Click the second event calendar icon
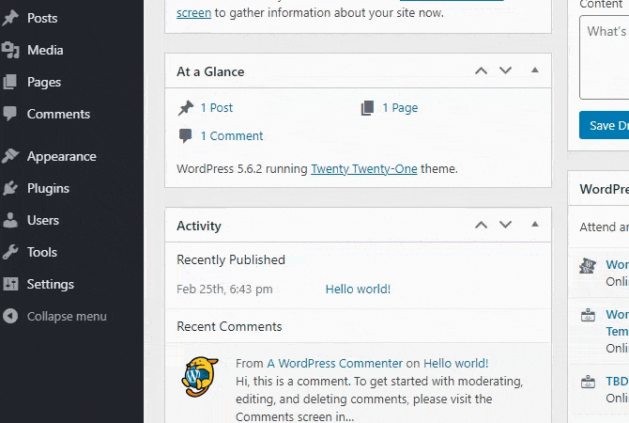Image resolution: width=629 pixels, height=423 pixels. point(588,315)
